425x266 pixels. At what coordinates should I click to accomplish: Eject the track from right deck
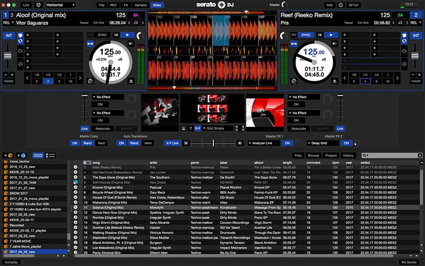pyautogui.click(x=335, y=81)
